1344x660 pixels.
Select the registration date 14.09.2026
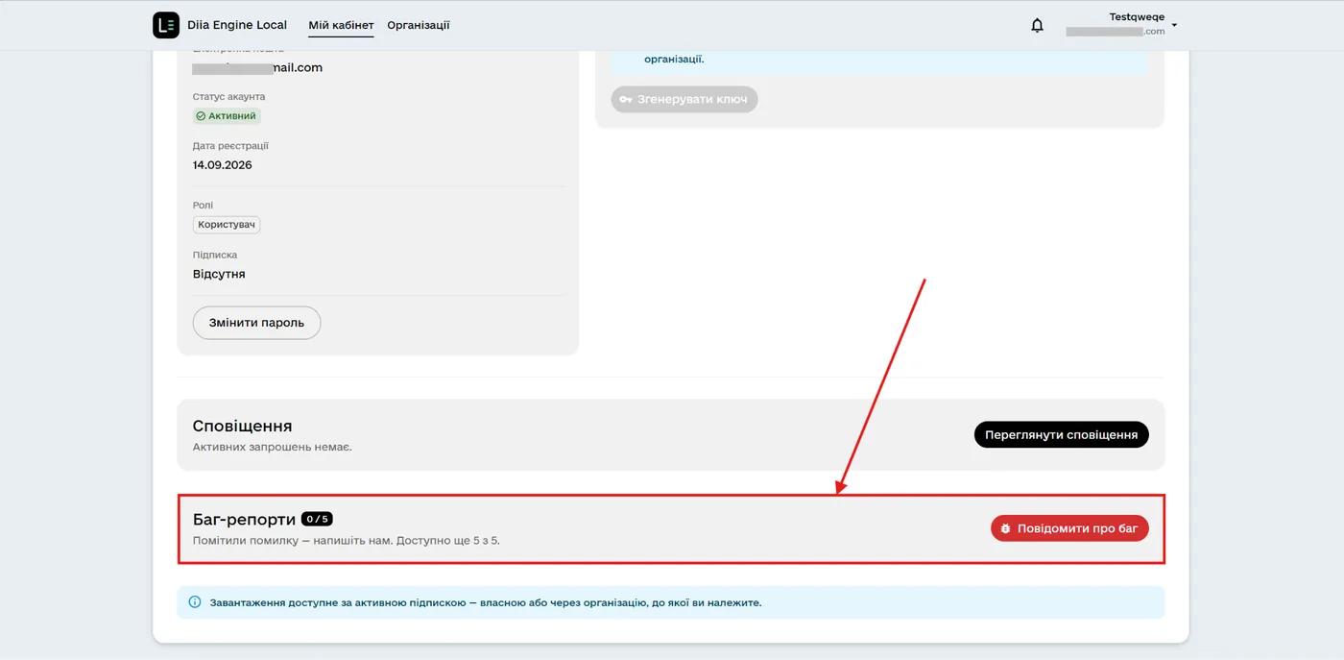tap(223, 165)
